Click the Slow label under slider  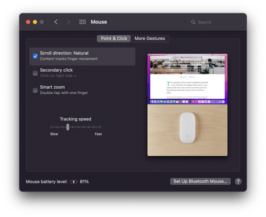(54, 134)
